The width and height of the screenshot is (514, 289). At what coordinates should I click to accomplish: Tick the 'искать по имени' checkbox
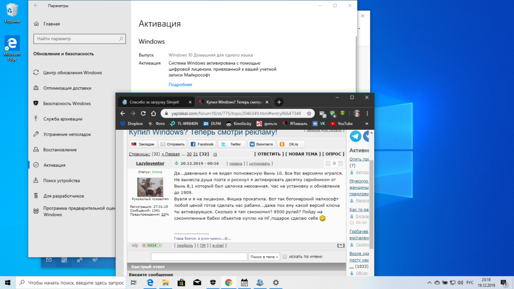tap(285, 257)
